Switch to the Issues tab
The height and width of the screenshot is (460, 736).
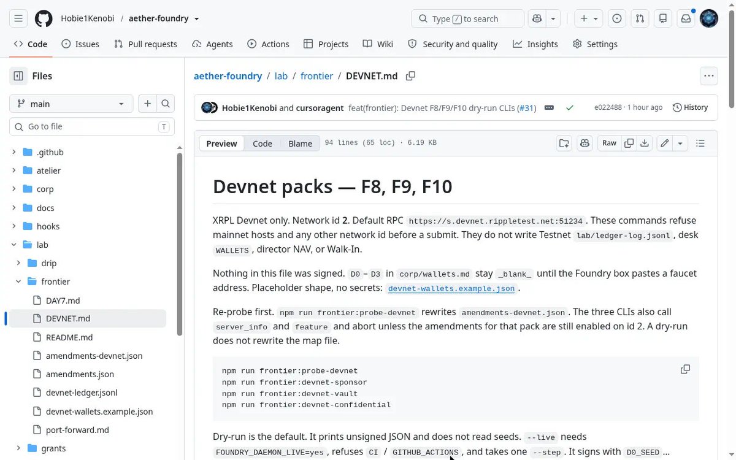[x=80, y=44]
